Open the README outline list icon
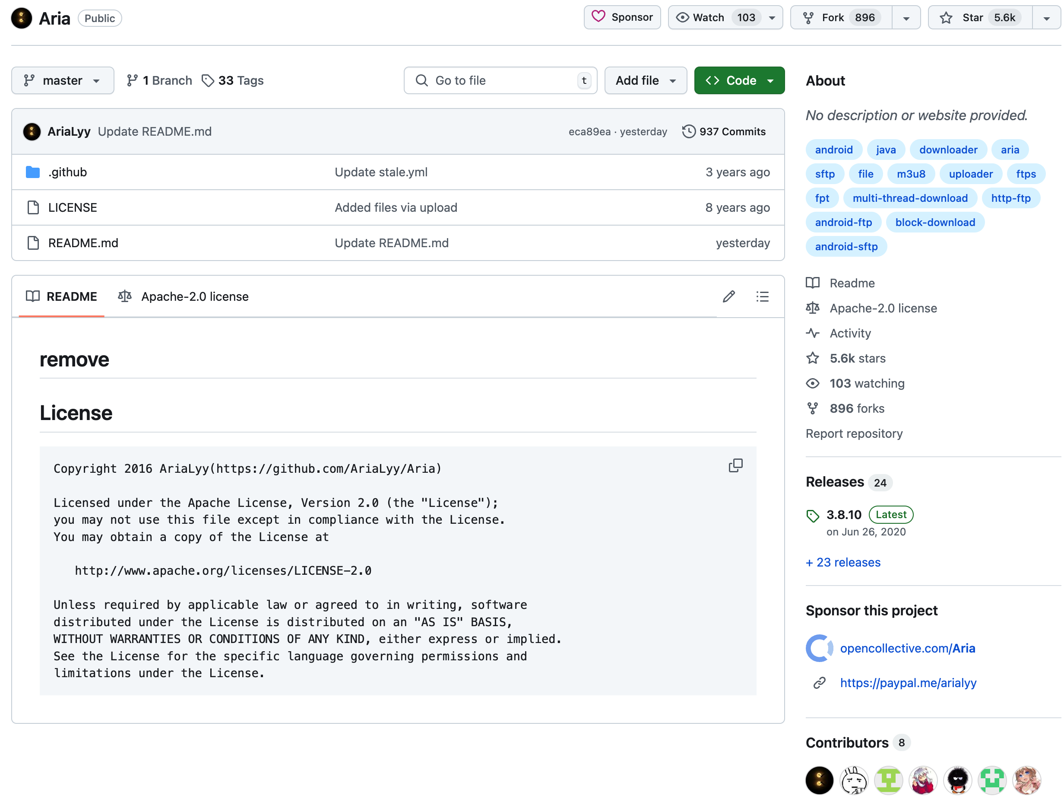The image size is (1064, 796). (x=763, y=296)
